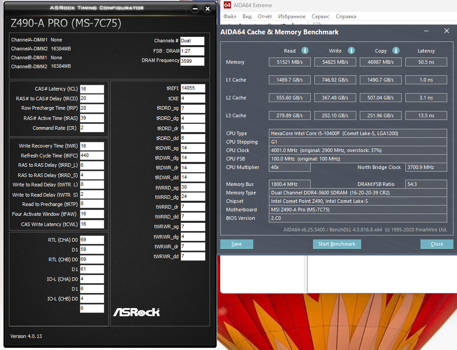Click the Channels # field showing Dual

click(x=192, y=41)
